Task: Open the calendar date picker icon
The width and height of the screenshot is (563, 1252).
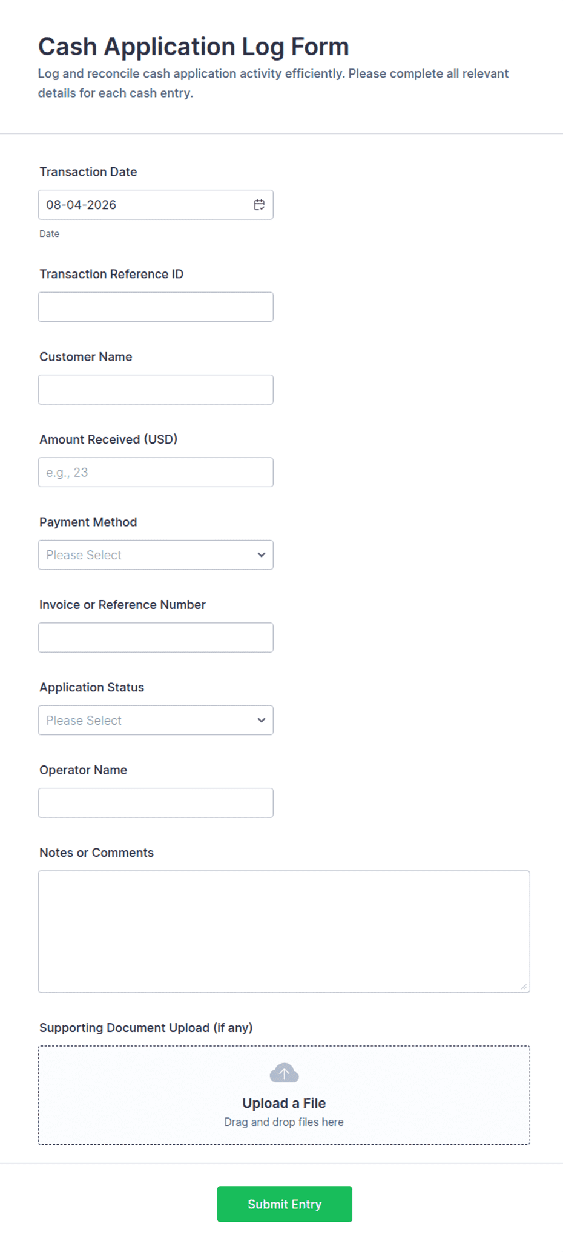Action: click(x=259, y=205)
